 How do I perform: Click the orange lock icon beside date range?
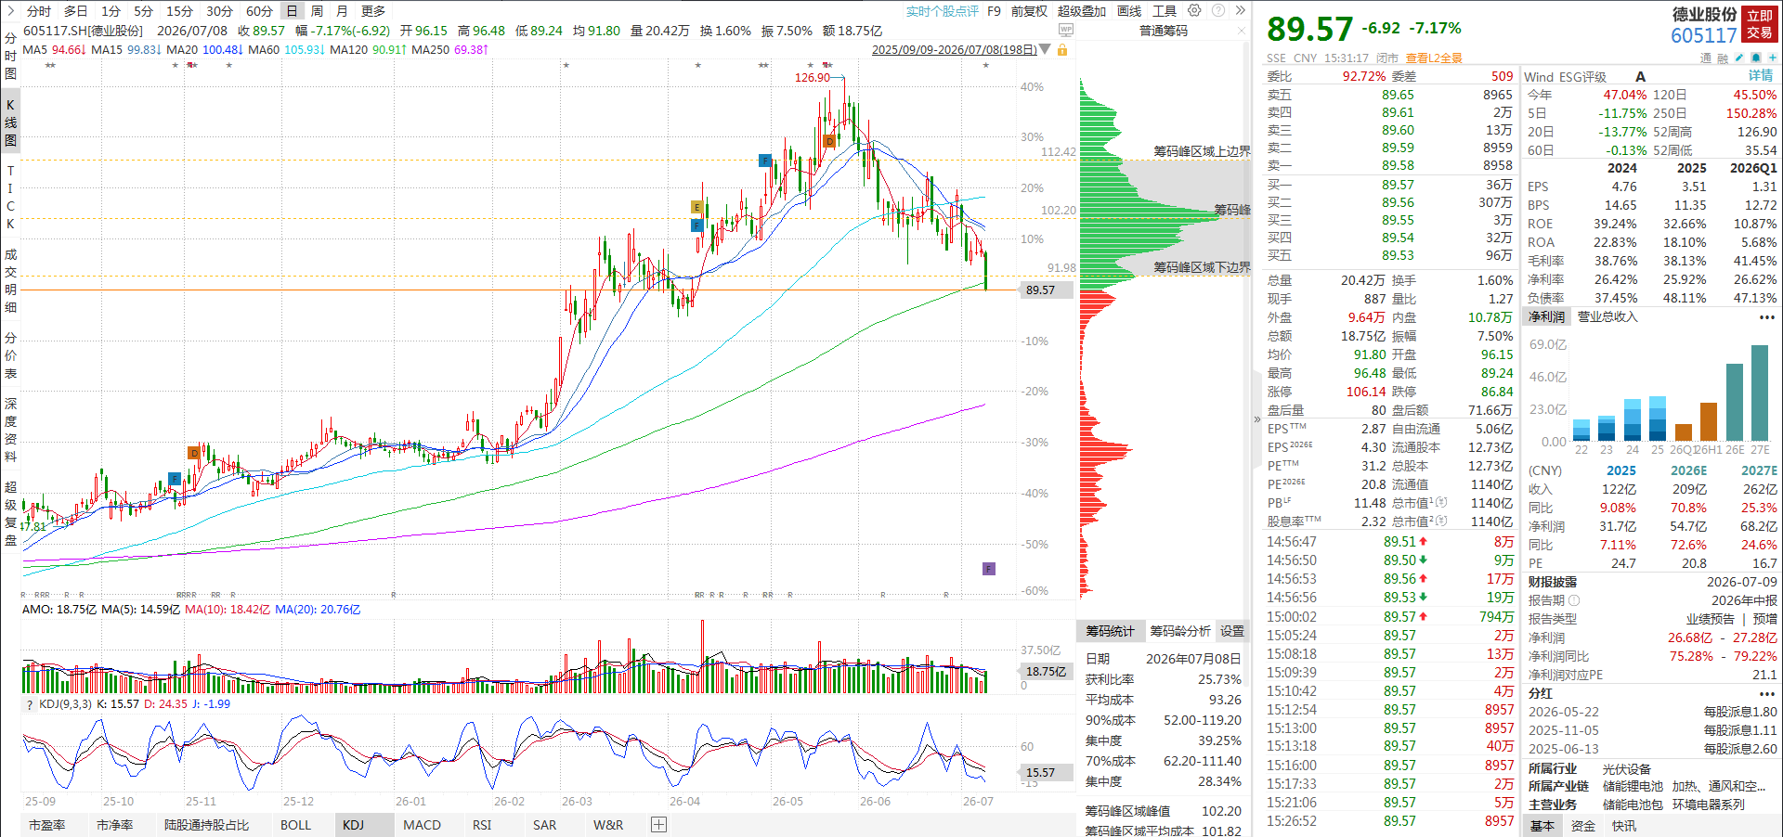tap(1062, 49)
